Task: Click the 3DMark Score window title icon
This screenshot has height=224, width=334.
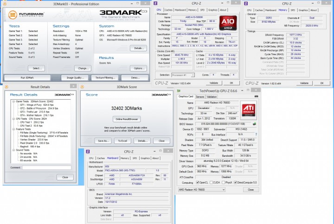Action: pos(82,87)
